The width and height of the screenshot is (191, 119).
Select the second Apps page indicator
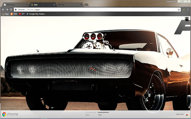click(x=103, y=114)
